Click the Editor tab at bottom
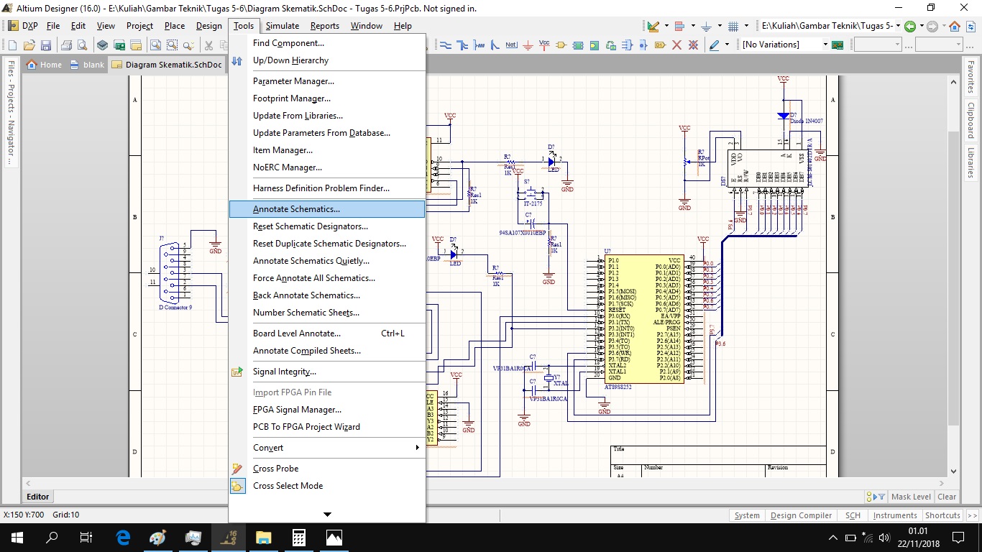Image resolution: width=982 pixels, height=552 pixels. pos(38,497)
